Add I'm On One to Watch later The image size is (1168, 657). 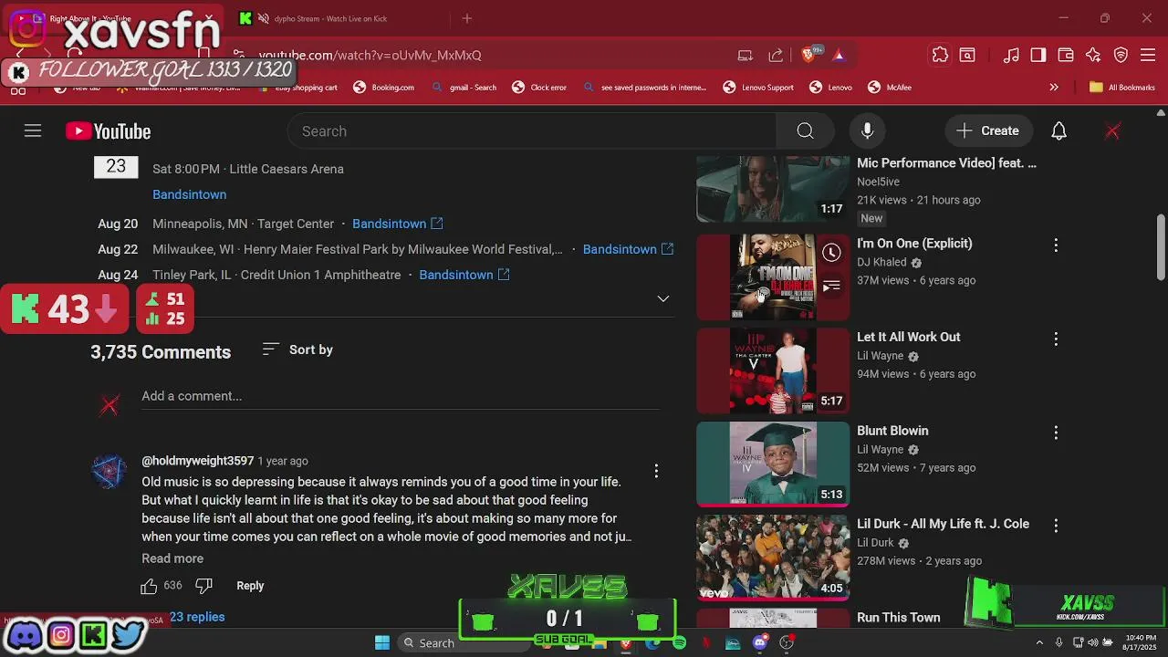point(831,253)
